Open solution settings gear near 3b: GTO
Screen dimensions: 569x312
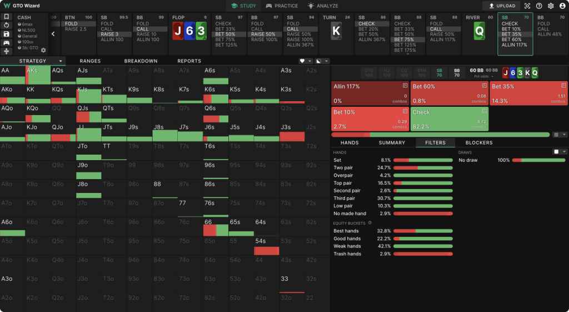tap(43, 50)
